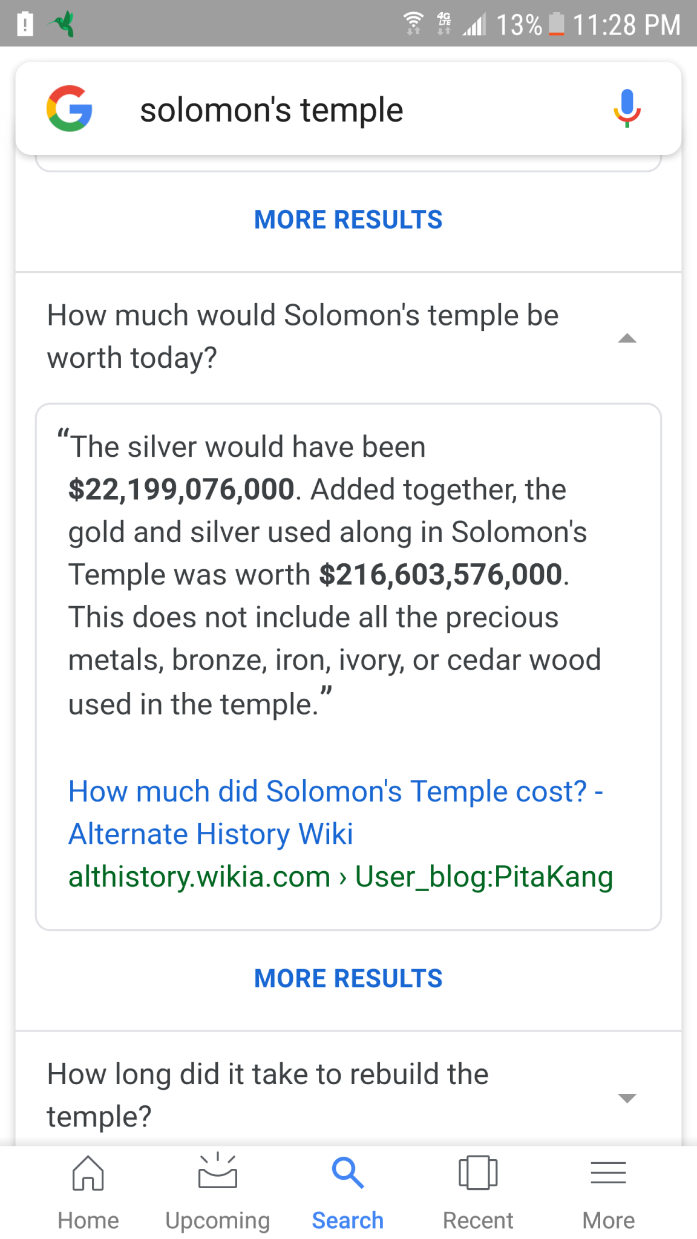This screenshot has width=697, height=1239.
Task: Tap the Upcoming inbox icon
Action: tap(218, 1171)
